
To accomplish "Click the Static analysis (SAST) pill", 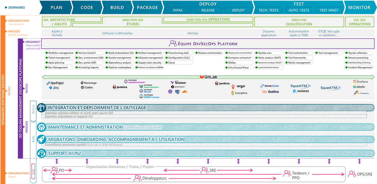I will [x=269, y=58].
